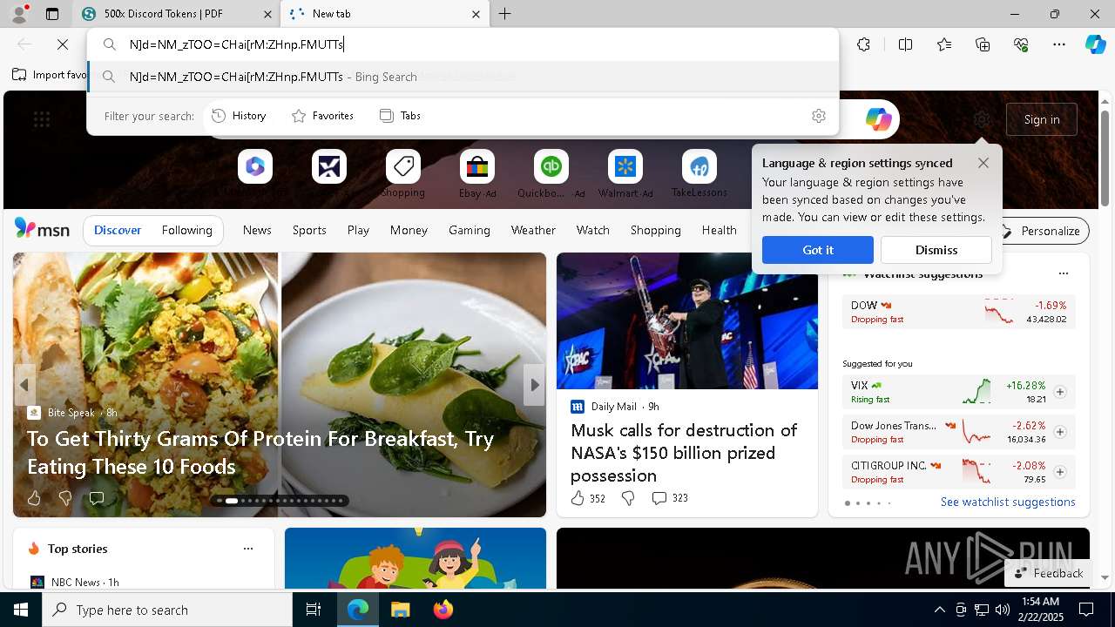The height and width of the screenshot is (627, 1115).
Task: Open the Musk NASA headline
Action: 684,453
